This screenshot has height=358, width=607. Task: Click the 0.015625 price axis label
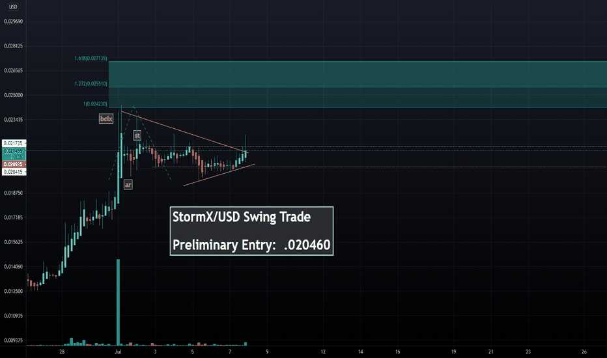(14, 242)
